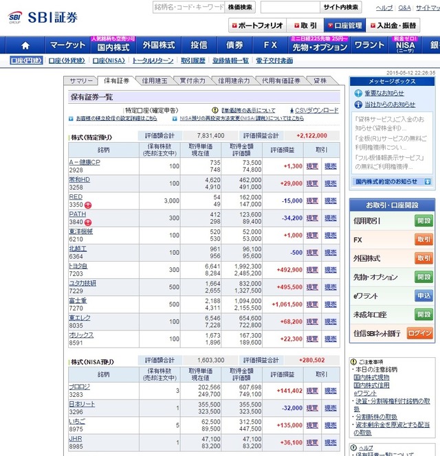Viewport: 440px width, 456px height.
Task: Switch to the 代用有価証券 tab
Action: (x=281, y=80)
